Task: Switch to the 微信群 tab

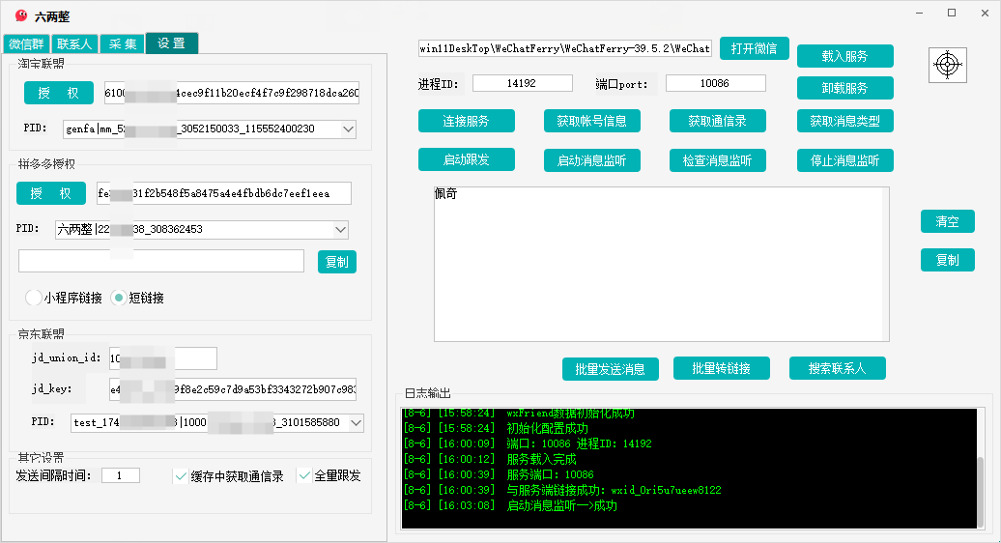Action: pos(26,44)
